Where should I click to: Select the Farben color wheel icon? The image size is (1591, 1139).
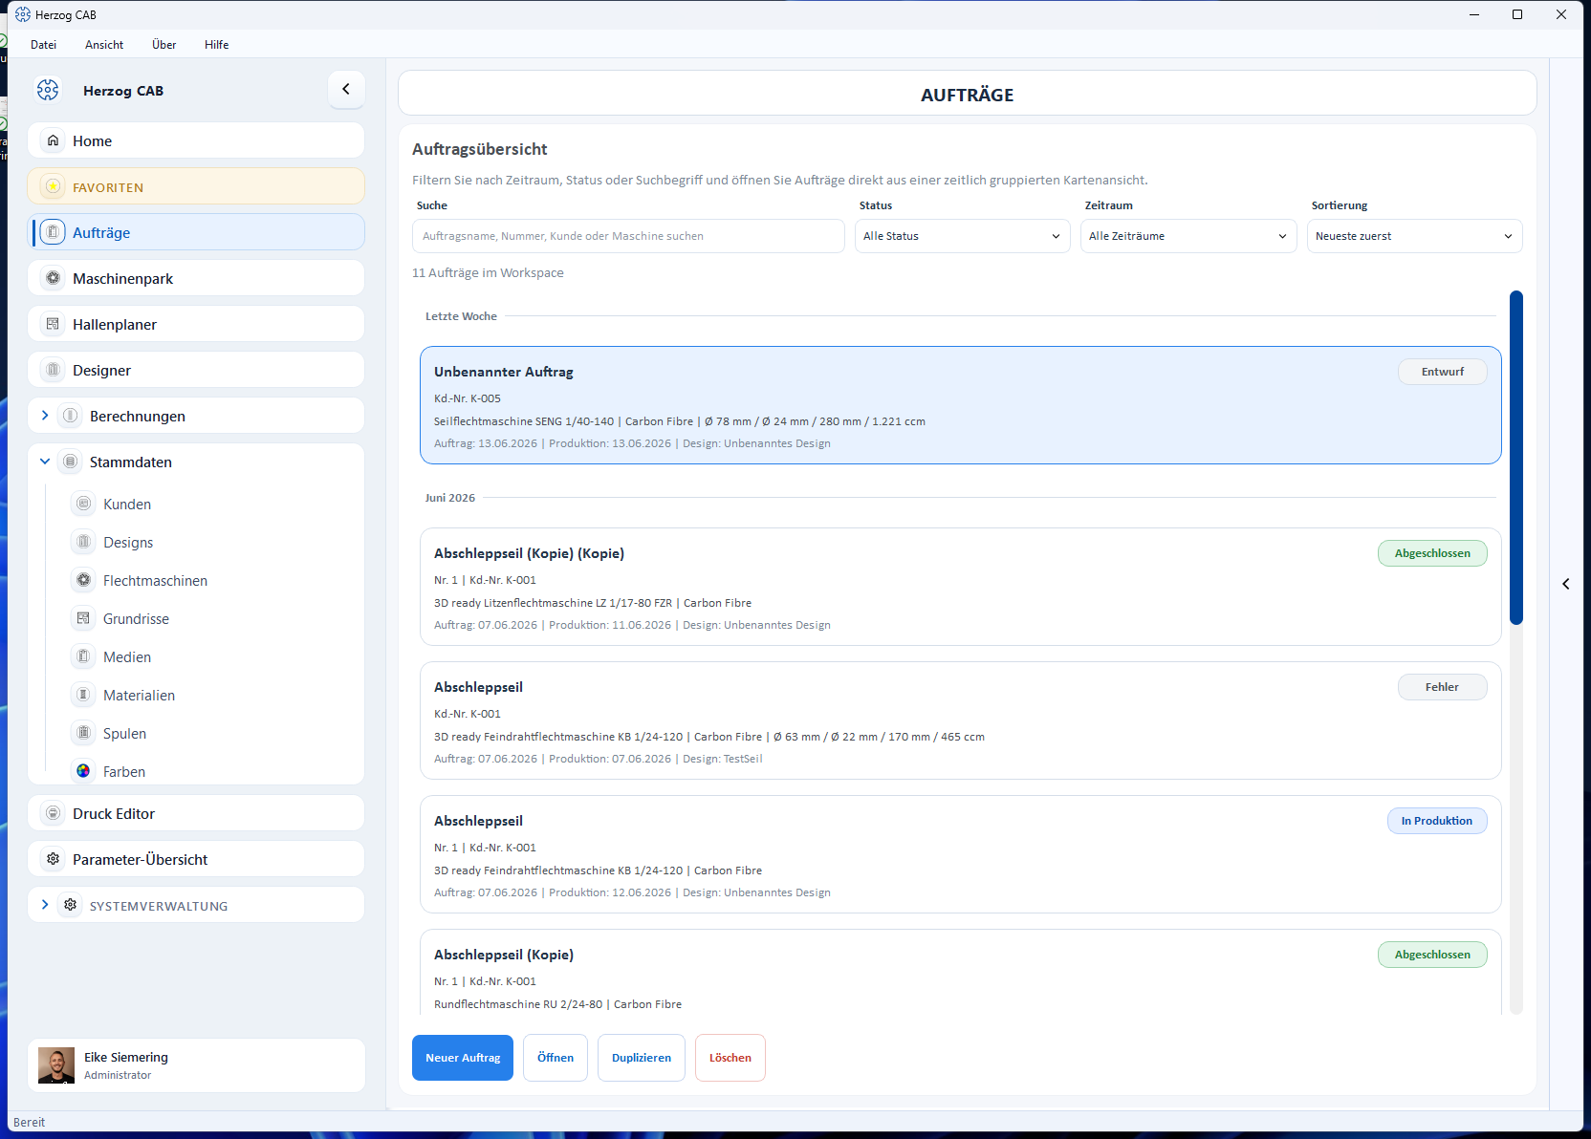[x=84, y=771]
